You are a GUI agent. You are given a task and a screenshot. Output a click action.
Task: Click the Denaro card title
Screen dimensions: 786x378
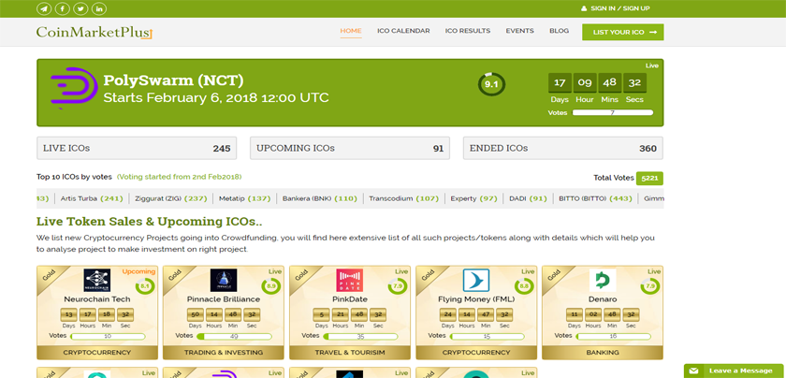pos(603,299)
